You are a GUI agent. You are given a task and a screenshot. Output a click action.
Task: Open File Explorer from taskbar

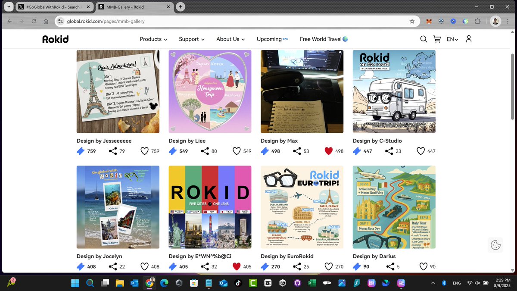click(119, 283)
